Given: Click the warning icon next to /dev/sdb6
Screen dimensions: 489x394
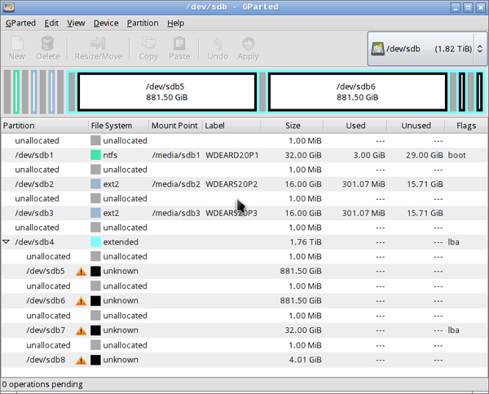Looking at the screenshot, I should (81, 301).
